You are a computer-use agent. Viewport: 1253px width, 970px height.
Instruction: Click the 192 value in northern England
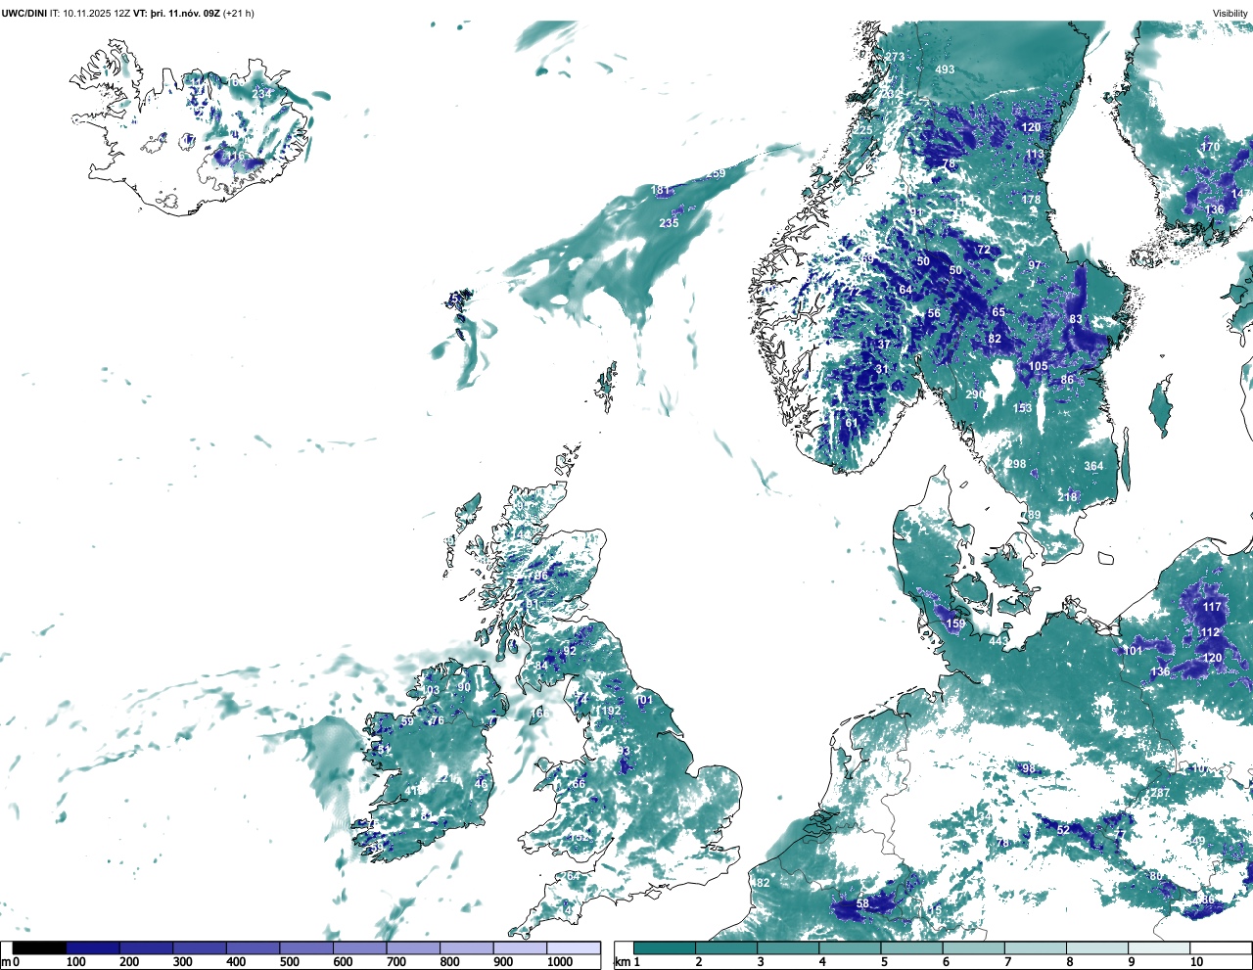click(611, 712)
